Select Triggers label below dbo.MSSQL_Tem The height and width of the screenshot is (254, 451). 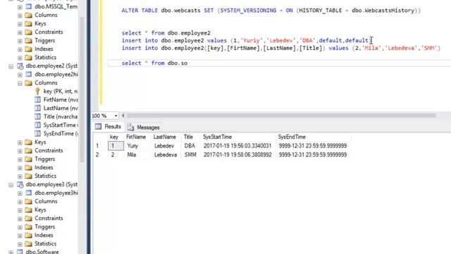44,40
